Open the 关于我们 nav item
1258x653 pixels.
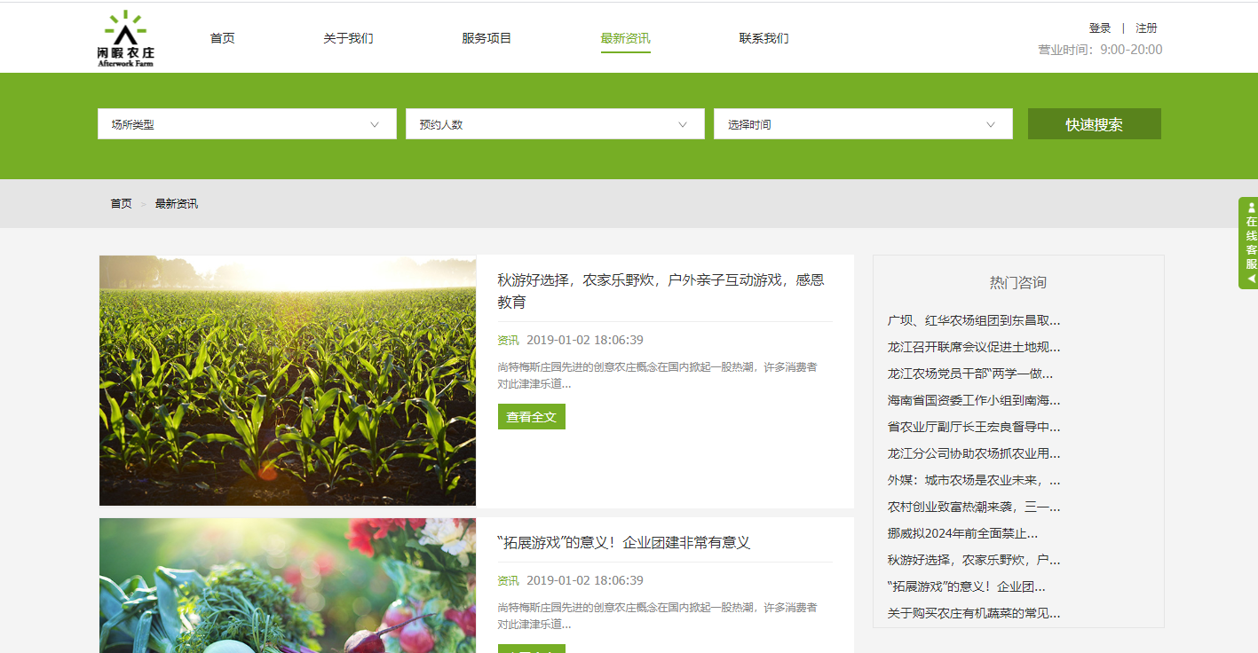[x=348, y=38]
